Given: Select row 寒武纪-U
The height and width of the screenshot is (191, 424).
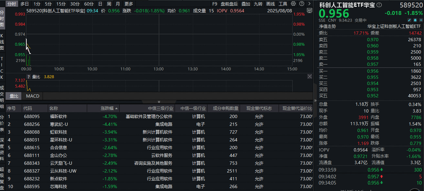Looking at the screenshot, I should [x=159, y=124].
